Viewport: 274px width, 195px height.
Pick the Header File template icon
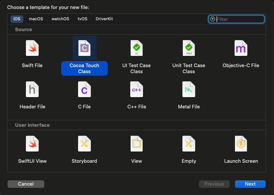pyautogui.click(x=32, y=89)
